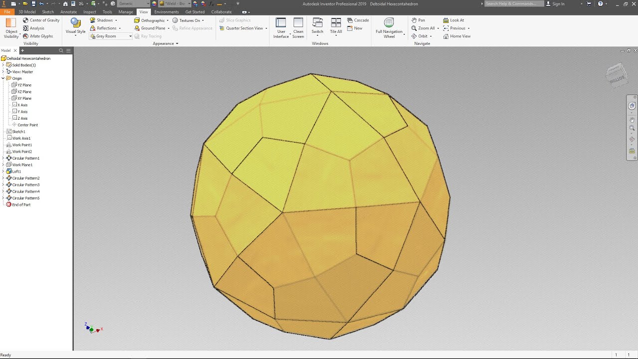
Task: Click the Undo arrow in quick access toolbar
Action: tap(41, 3)
